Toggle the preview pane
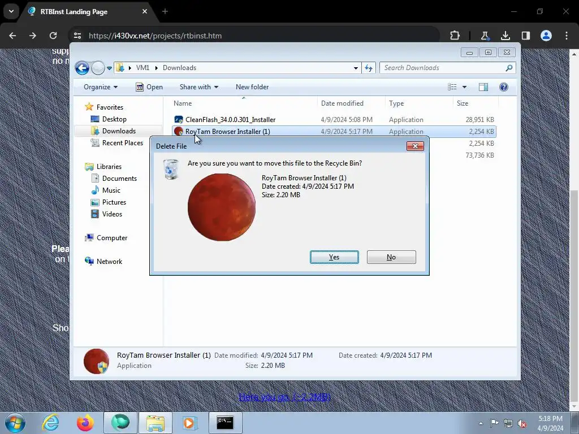 [483, 87]
